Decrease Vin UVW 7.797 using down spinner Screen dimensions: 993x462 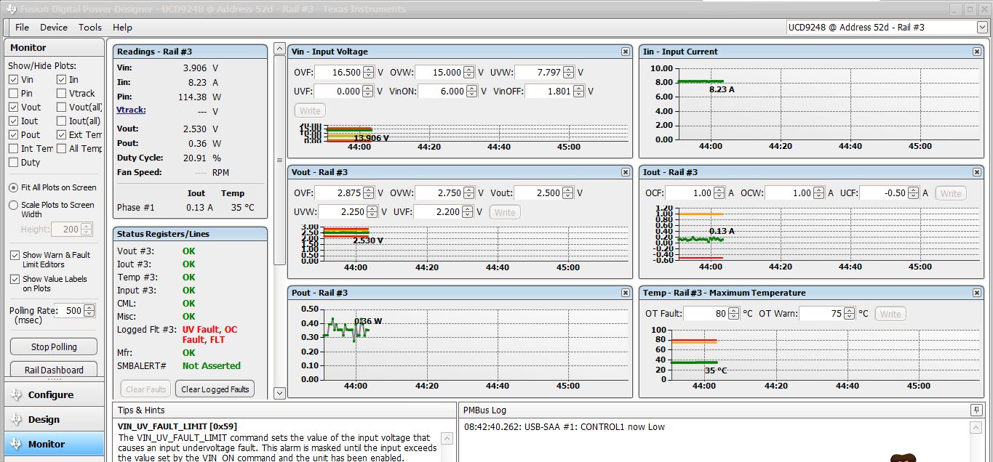tap(569, 76)
